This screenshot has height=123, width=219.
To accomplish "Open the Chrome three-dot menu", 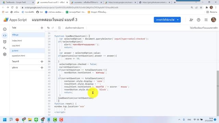I will click(x=216, y=8).
